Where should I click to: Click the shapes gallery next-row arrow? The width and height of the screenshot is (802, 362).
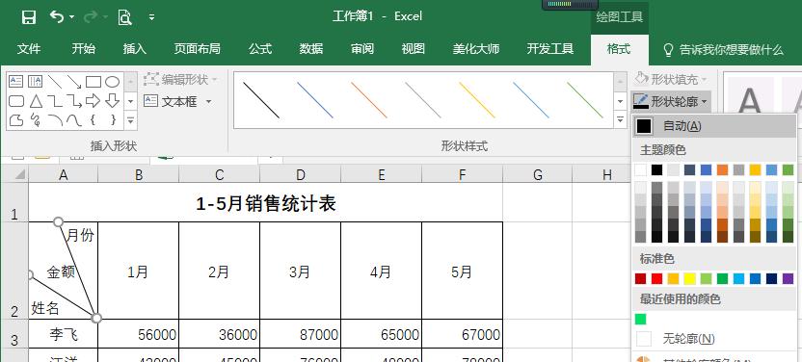[131, 101]
